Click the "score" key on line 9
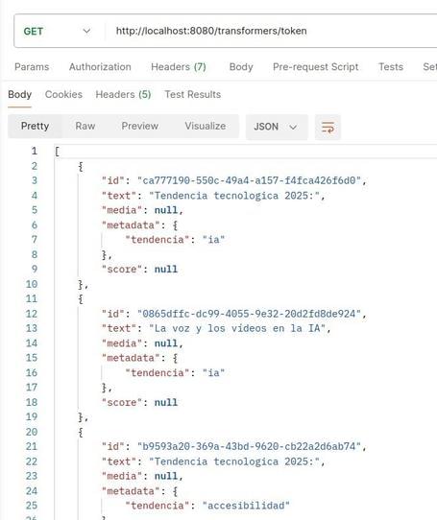 [x=122, y=269]
